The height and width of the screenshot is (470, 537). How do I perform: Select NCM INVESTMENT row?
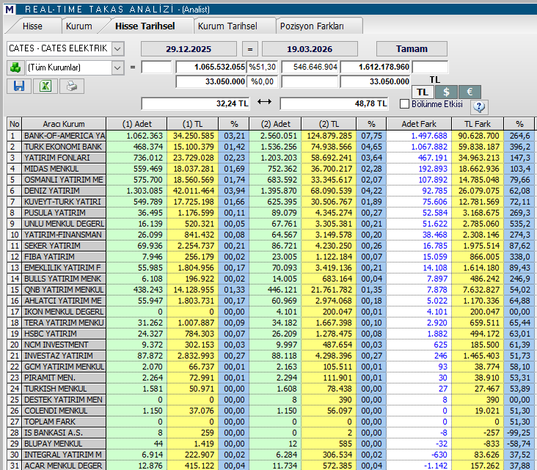(x=271, y=345)
